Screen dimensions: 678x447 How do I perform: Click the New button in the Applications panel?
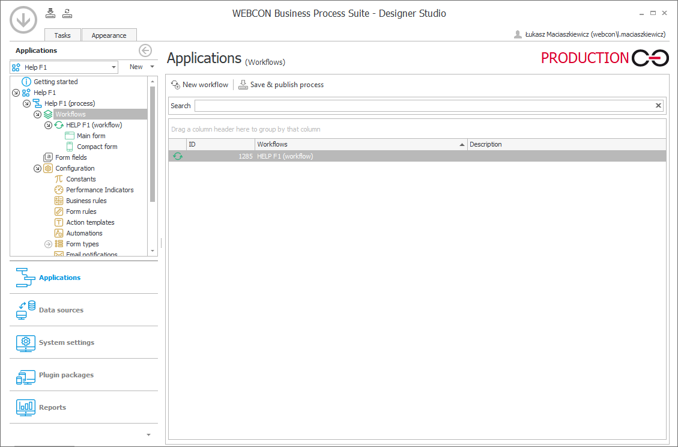tap(136, 67)
